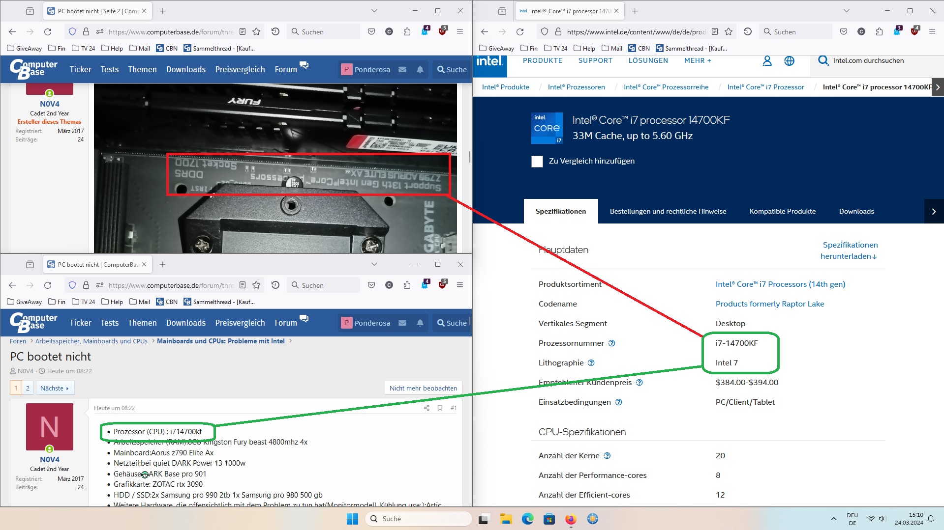Open Mainboards und CPUs: Probleme mit Intel breadcrumb
944x530 pixels.
coord(220,341)
